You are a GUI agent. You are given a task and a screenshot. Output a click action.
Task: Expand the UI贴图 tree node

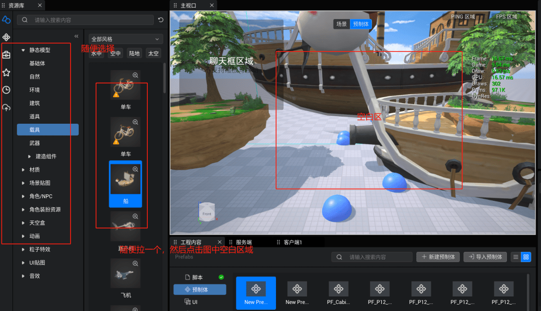(x=23, y=263)
